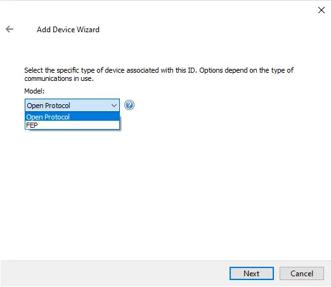Viewport: 331px width, 287px height.
Task: Return to the previous wizard step
Action: point(10,29)
